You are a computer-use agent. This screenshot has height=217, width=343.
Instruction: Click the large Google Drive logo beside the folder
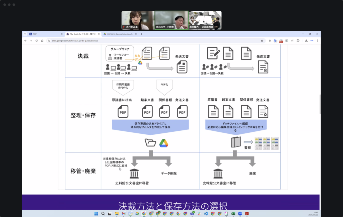click(x=163, y=143)
